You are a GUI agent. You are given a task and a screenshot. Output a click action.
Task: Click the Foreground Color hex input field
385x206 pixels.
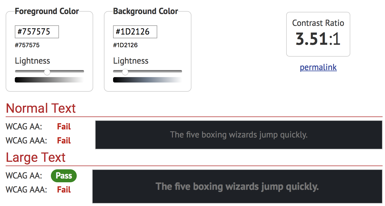coord(37,32)
